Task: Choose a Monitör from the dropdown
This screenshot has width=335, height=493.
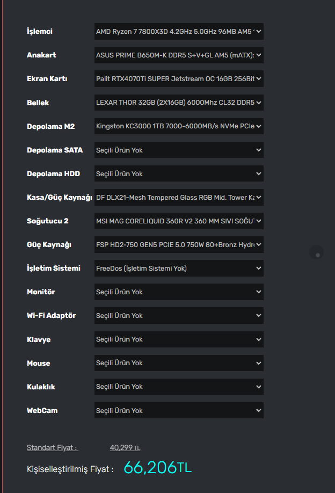Action: click(179, 292)
